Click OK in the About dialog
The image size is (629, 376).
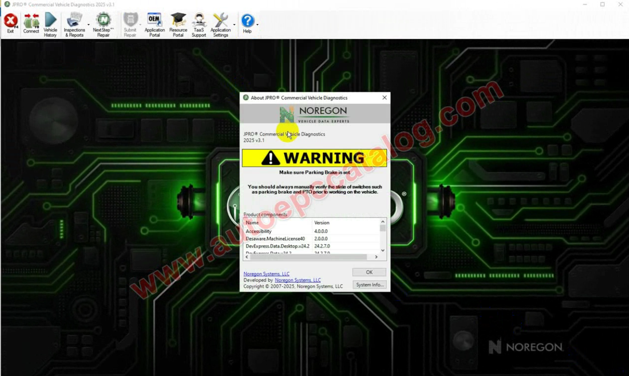pyautogui.click(x=369, y=272)
